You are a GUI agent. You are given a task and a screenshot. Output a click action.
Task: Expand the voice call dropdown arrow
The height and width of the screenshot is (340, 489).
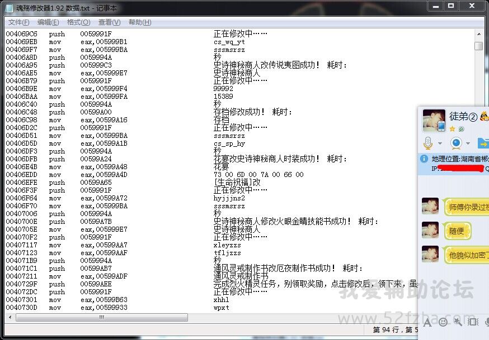[440, 143]
